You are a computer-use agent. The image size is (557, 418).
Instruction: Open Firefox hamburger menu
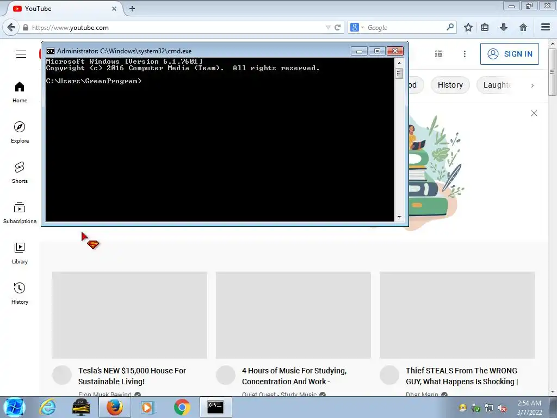pos(546,27)
